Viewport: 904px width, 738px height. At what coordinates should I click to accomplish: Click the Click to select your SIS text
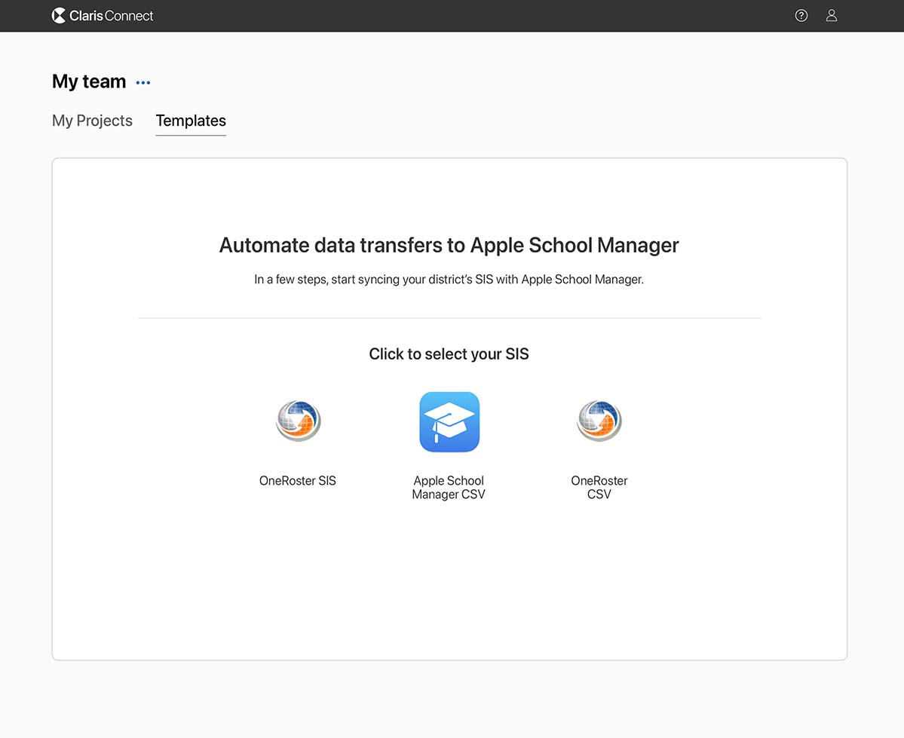[x=449, y=354]
